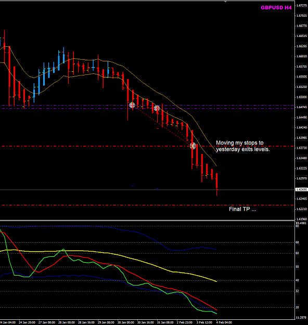
Task: Click the 1.66010 price axis label
Action: click(x=302, y=56)
